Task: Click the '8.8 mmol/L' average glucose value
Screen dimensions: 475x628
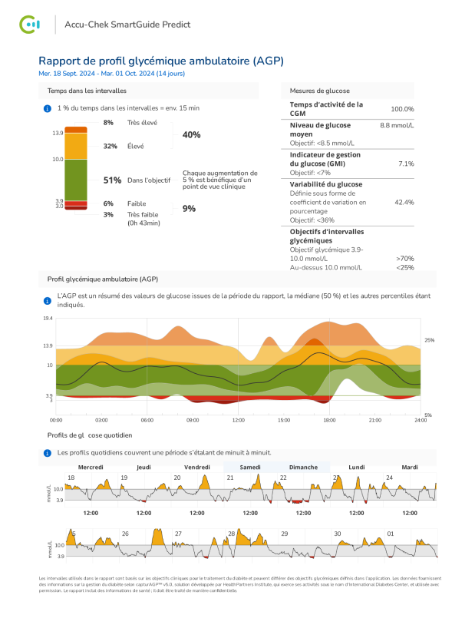Action: point(397,125)
